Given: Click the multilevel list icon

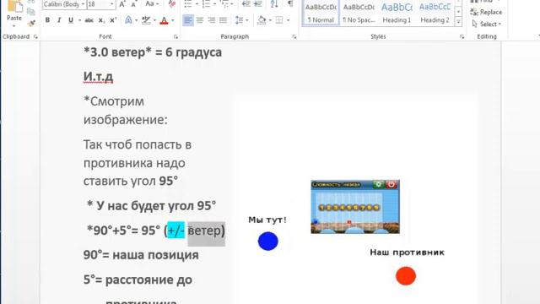Looking at the screenshot, I should [224, 4].
